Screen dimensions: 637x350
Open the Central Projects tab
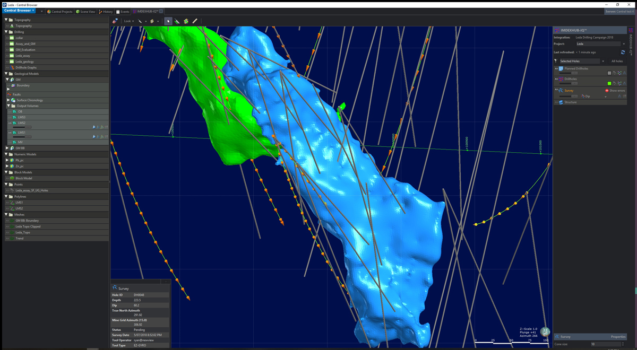tap(59, 12)
